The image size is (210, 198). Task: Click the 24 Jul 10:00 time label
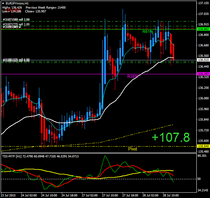[x=49, y=195]
